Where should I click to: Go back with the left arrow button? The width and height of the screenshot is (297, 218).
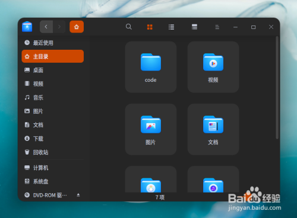[x=46, y=27]
